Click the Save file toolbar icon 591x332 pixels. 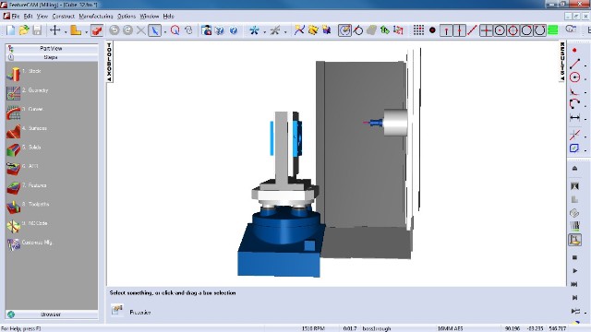(x=37, y=30)
